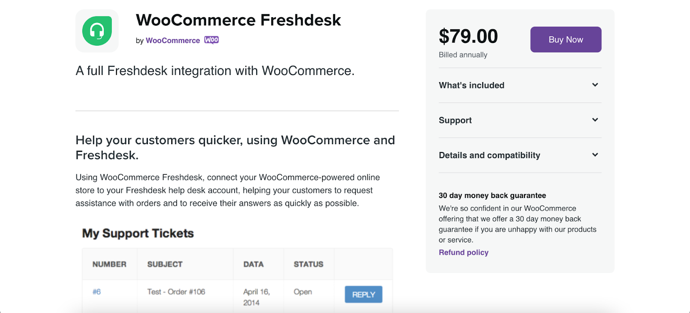The image size is (690, 313).
Task: Click the What's included heading
Action: point(471,85)
